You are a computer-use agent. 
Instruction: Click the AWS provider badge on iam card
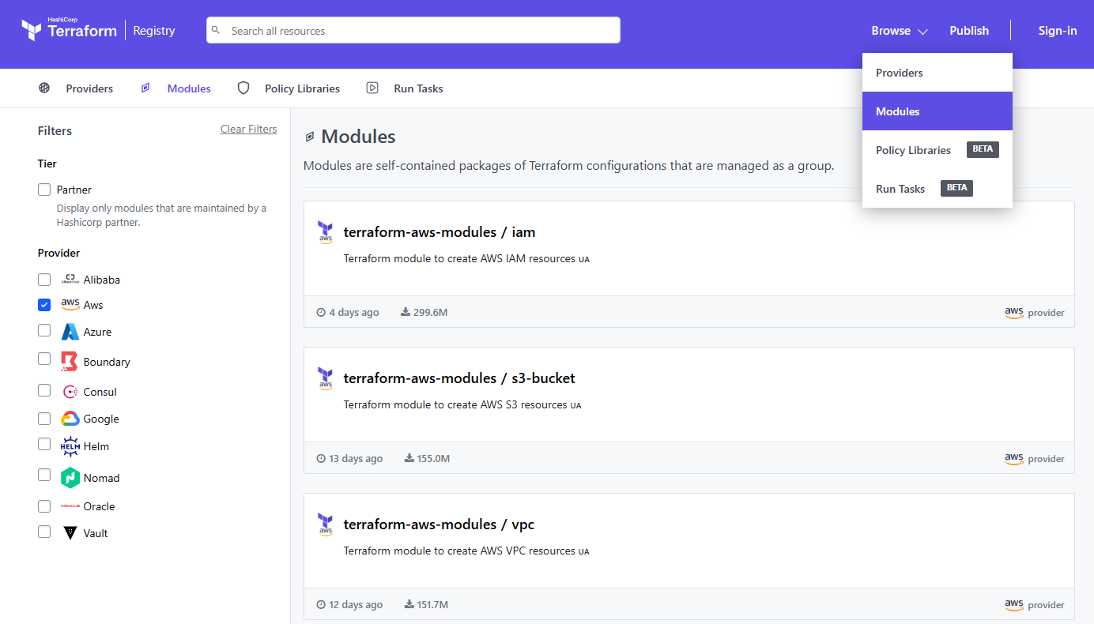[x=1035, y=312]
